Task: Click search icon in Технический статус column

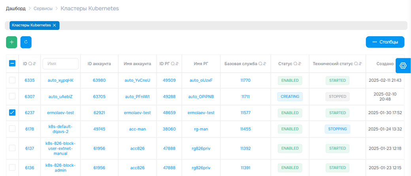Action: [356, 64]
